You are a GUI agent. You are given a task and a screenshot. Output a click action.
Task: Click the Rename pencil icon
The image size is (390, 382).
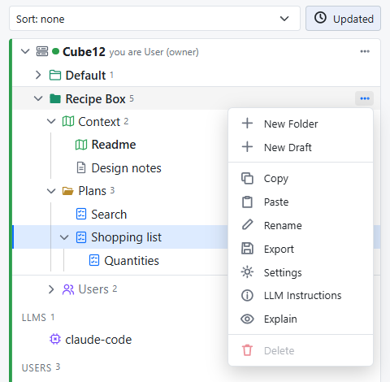point(247,225)
